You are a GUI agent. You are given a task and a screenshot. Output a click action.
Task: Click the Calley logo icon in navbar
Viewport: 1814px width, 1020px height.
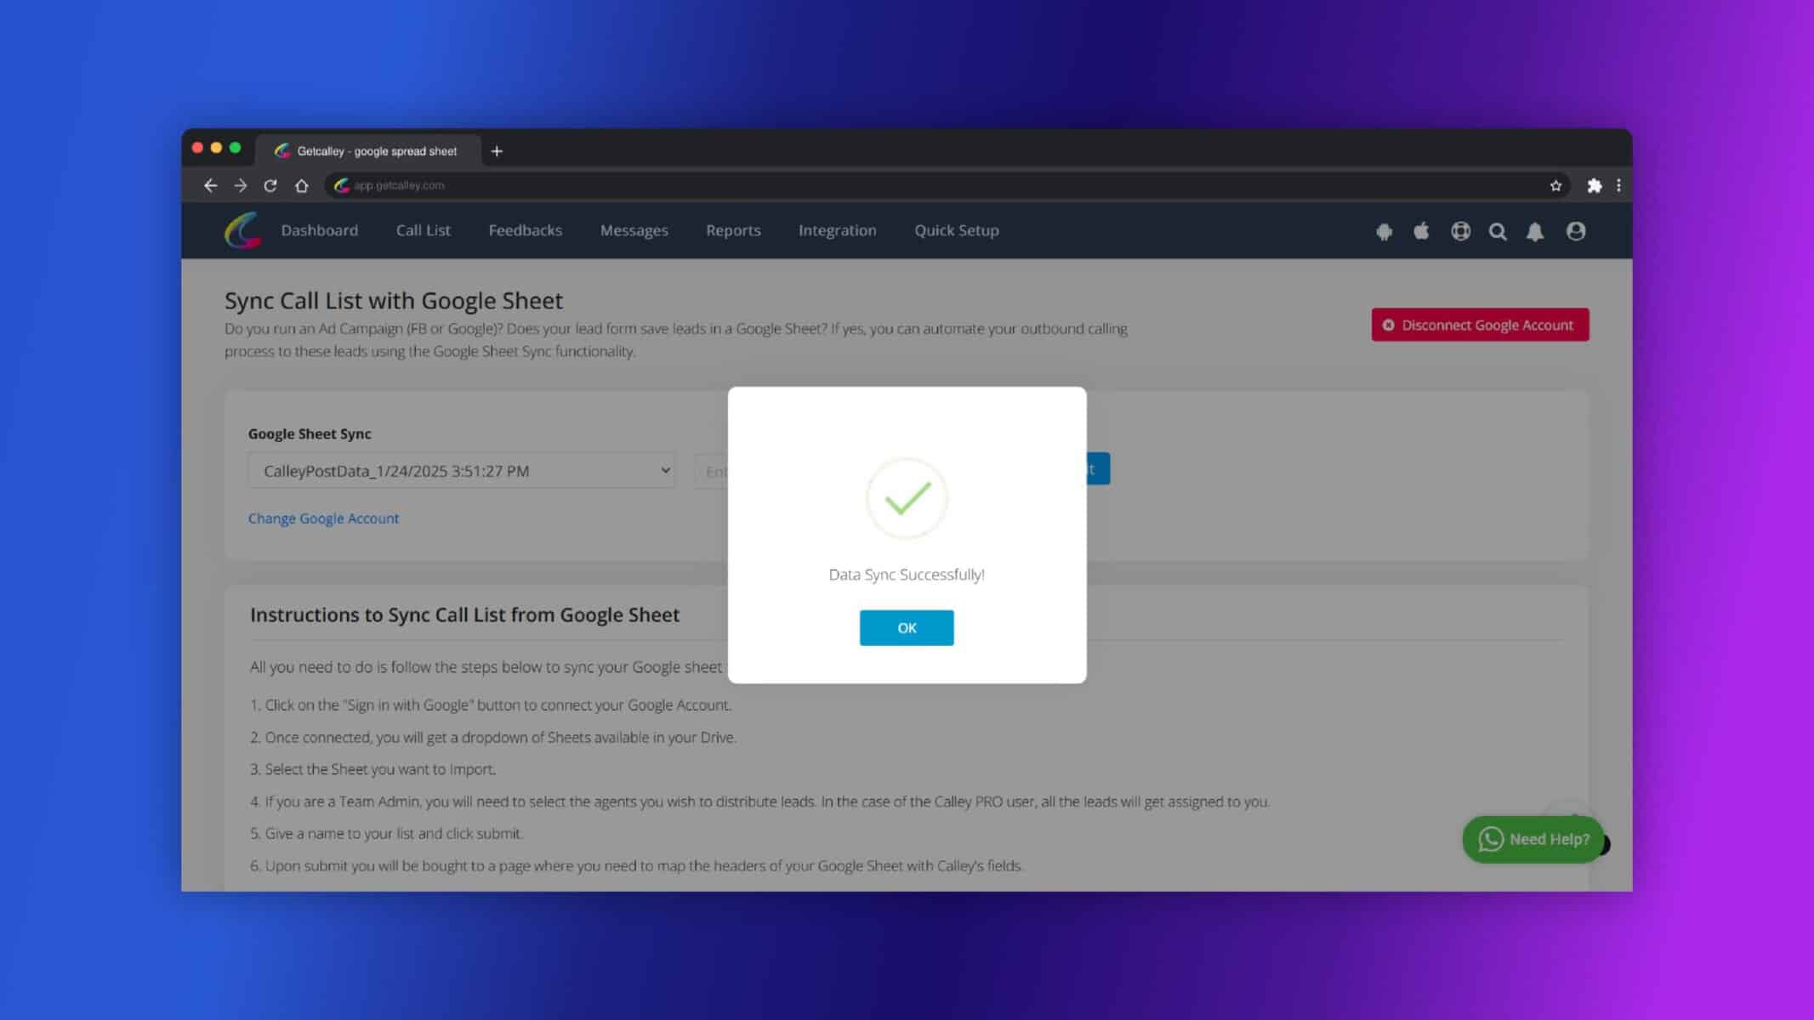point(244,230)
